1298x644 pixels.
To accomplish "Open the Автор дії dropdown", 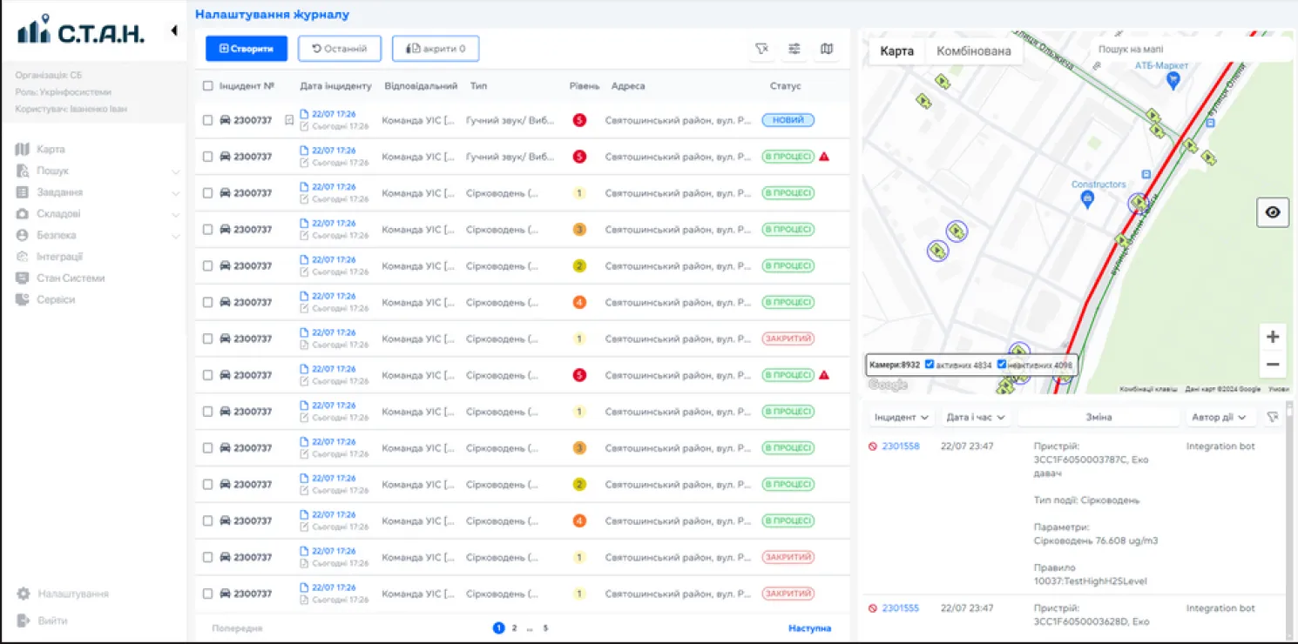I will (1220, 418).
